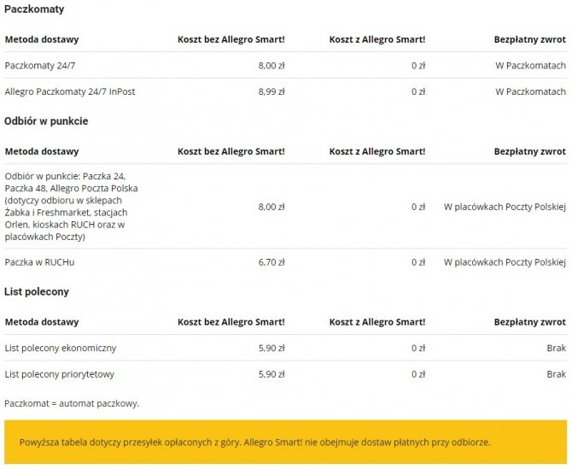
Task: Select "Metoda dostawy" header under Odbiór w punkcie
Action: tap(42, 151)
